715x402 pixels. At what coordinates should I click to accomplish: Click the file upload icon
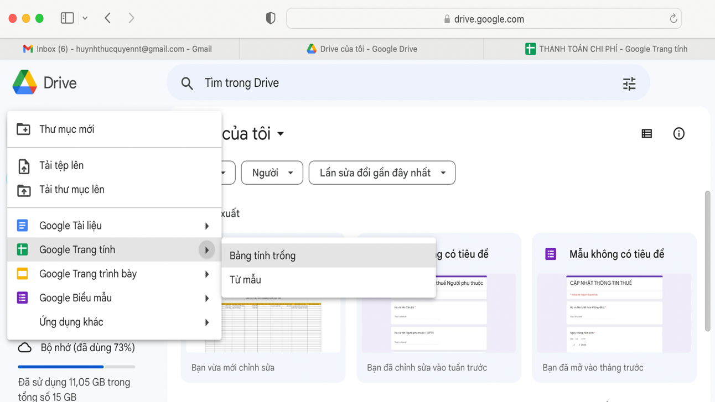(23, 166)
